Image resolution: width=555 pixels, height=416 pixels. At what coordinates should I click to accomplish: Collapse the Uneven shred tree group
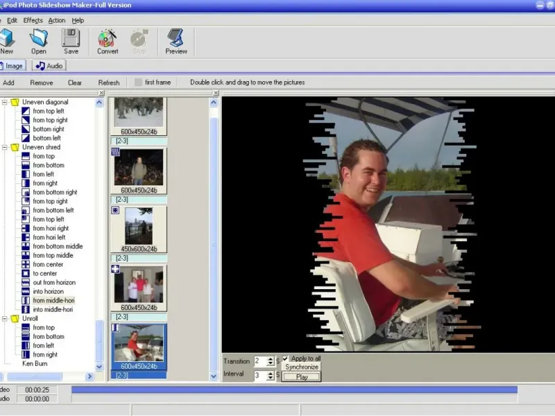pos(4,147)
